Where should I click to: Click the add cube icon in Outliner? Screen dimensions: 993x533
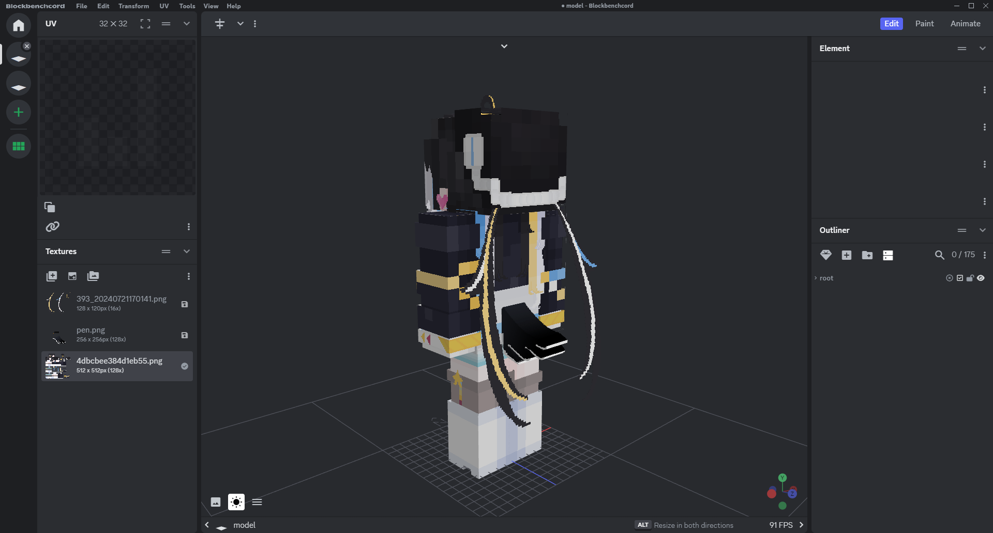pyautogui.click(x=847, y=255)
